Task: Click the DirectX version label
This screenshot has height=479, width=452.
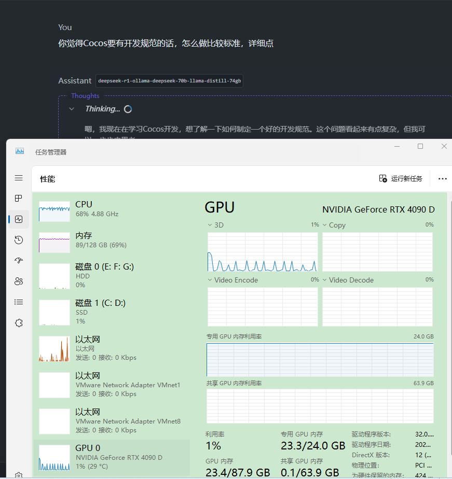Action: [371, 455]
